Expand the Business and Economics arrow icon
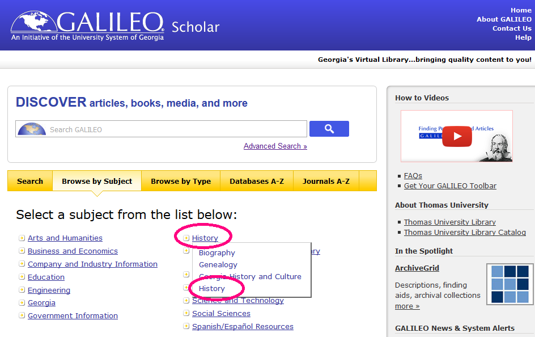The image size is (535, 337). point(22,251)
